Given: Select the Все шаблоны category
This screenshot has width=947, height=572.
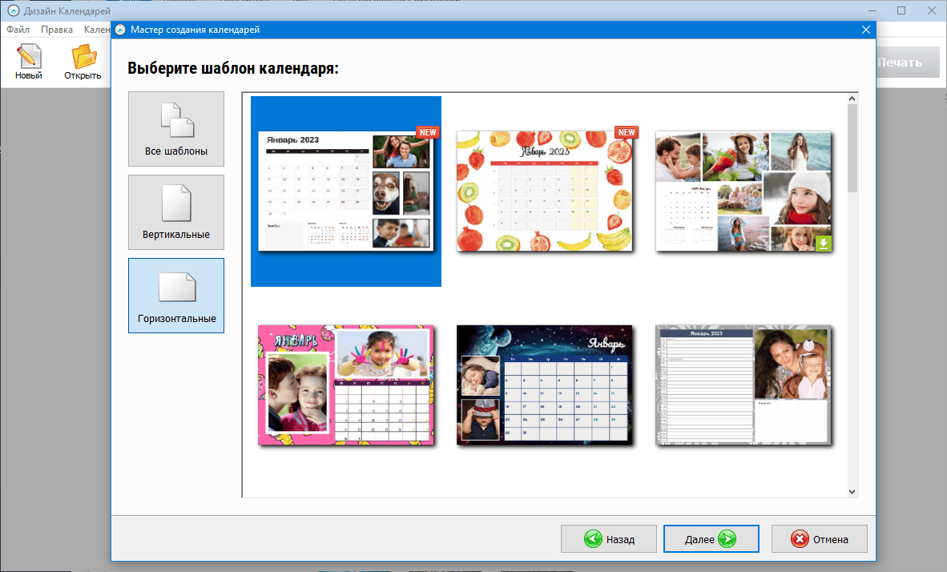Looking at the screenshot, I should [x=175, y=129].
